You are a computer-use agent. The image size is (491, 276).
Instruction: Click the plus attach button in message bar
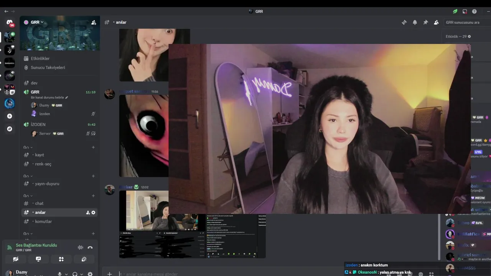[x=110, y=274]
